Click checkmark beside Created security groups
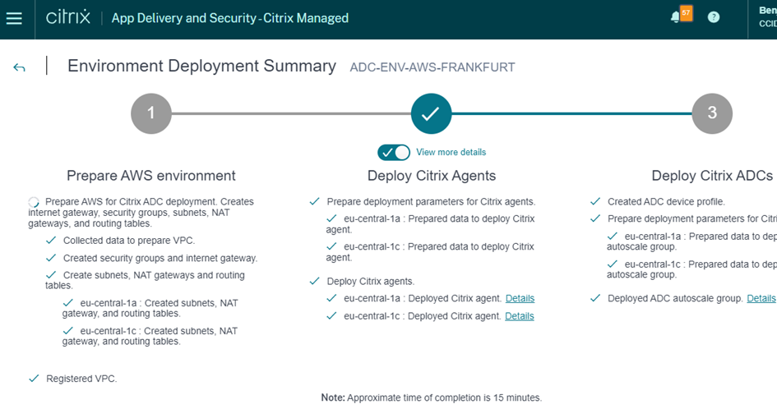This screenshot has width=777, height=418. point(50,258)
